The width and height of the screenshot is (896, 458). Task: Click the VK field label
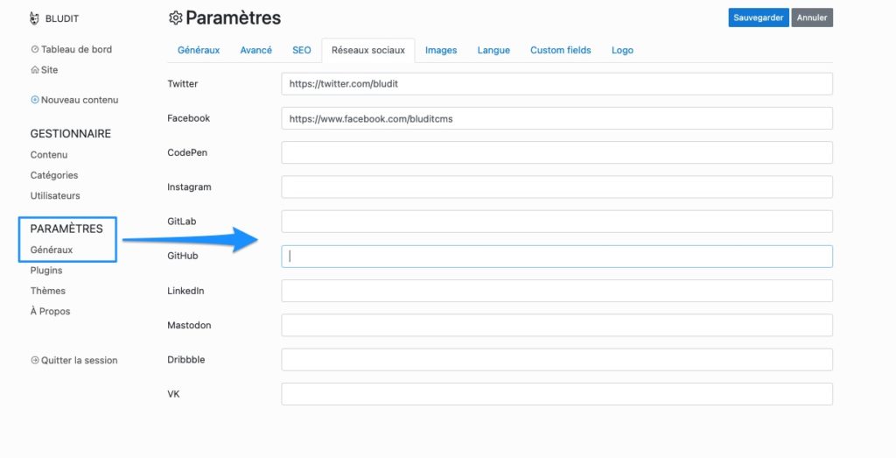pyautogui.click(x=173, y=394)
